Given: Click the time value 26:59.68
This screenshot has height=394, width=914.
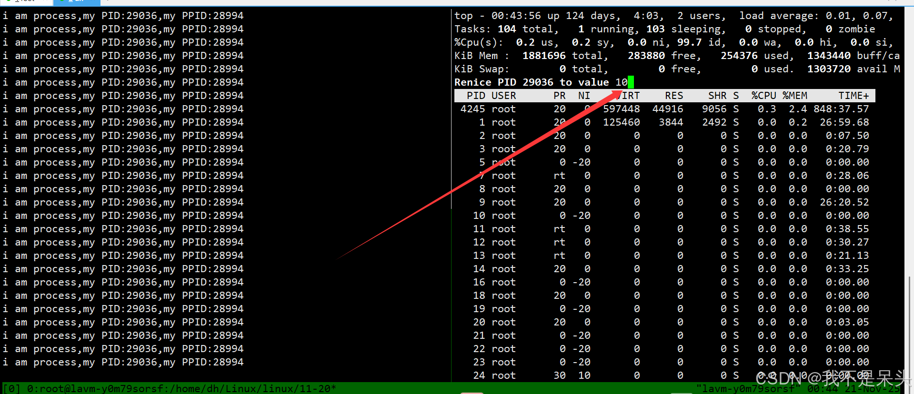Looking at the screenshot, I should 844,122.
